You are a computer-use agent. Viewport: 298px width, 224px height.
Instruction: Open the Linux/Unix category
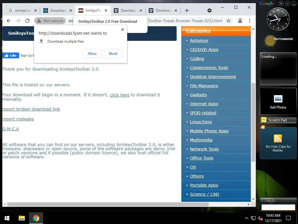[x=201, y=122]
